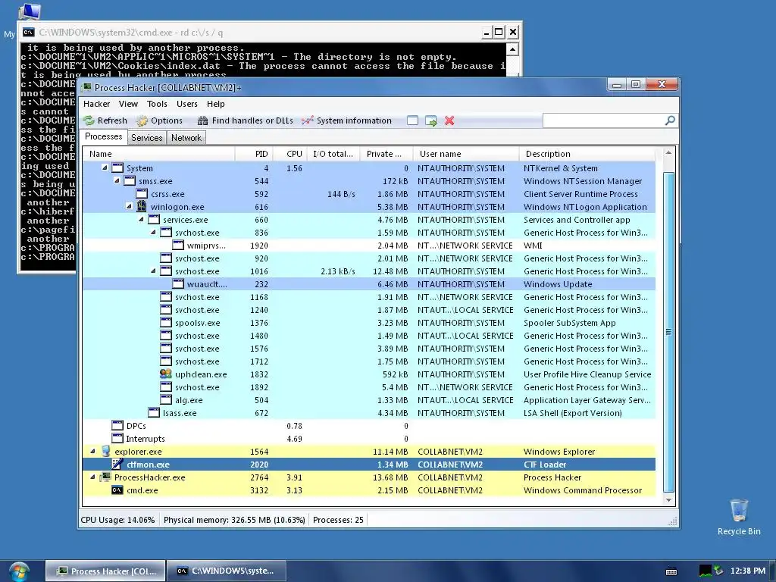Sort by the Description column header
The height and width of the screenshot is (582, 776).
[x=587, y=154]
